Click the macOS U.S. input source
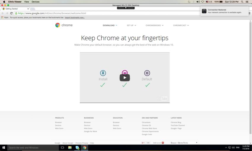The height and width of the screenshot is (151, 252). 209,2
